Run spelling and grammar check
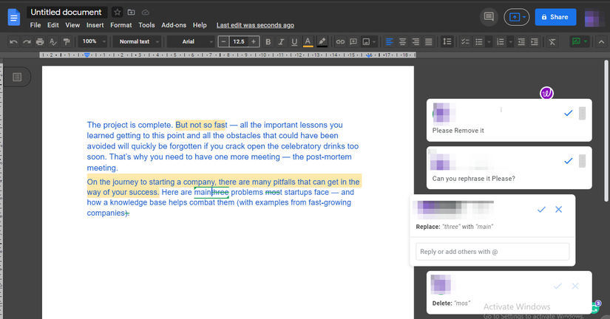 [x=53, y=41]
